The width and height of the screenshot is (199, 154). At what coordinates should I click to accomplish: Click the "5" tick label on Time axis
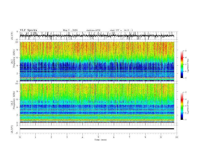[98, 137]
